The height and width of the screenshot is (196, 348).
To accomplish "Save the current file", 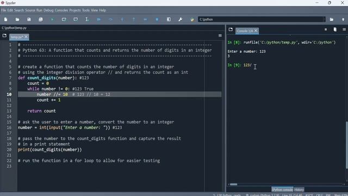I will 29,20.
